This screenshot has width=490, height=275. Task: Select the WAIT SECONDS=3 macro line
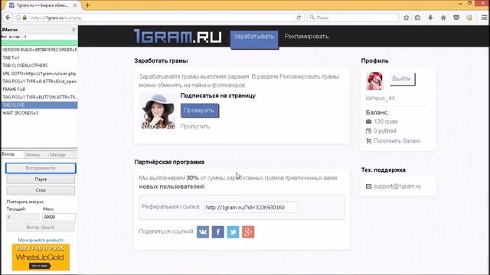[x=39, y=113]
